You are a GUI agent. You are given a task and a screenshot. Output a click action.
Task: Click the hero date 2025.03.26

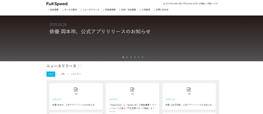click(58, 25)
